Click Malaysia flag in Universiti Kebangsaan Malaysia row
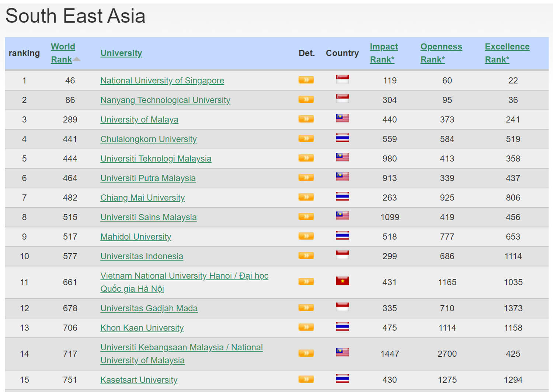Screen dimensions: 553x392 [342, 353]
